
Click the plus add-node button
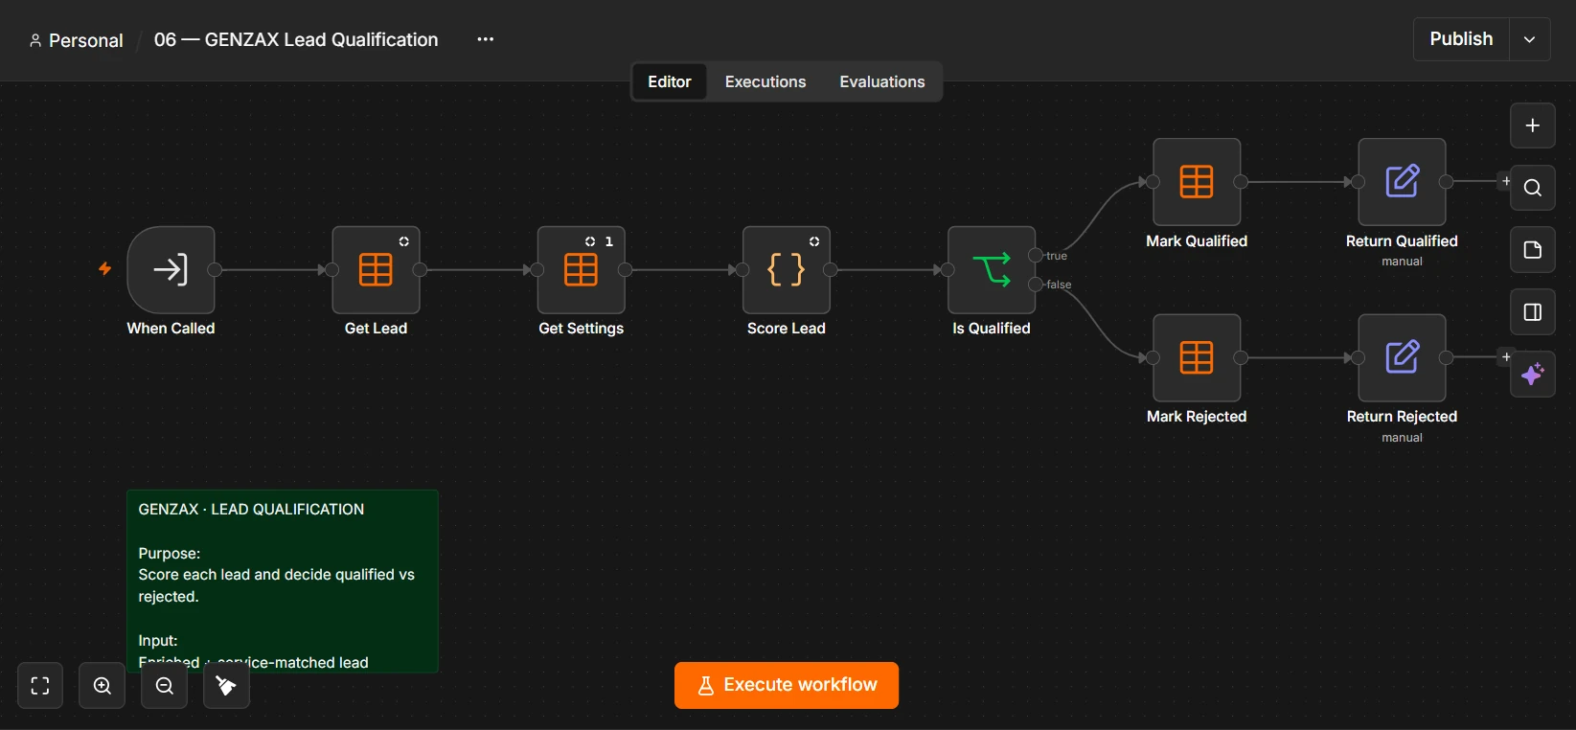click(x=1533, y=125)
